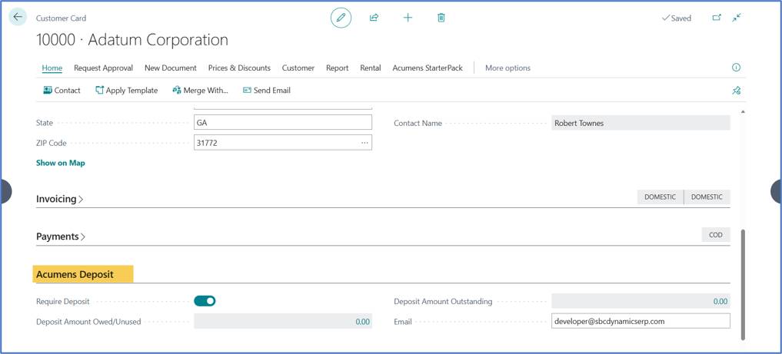Open the Report menu
782x354 pixels.
[x=337, y=68]
